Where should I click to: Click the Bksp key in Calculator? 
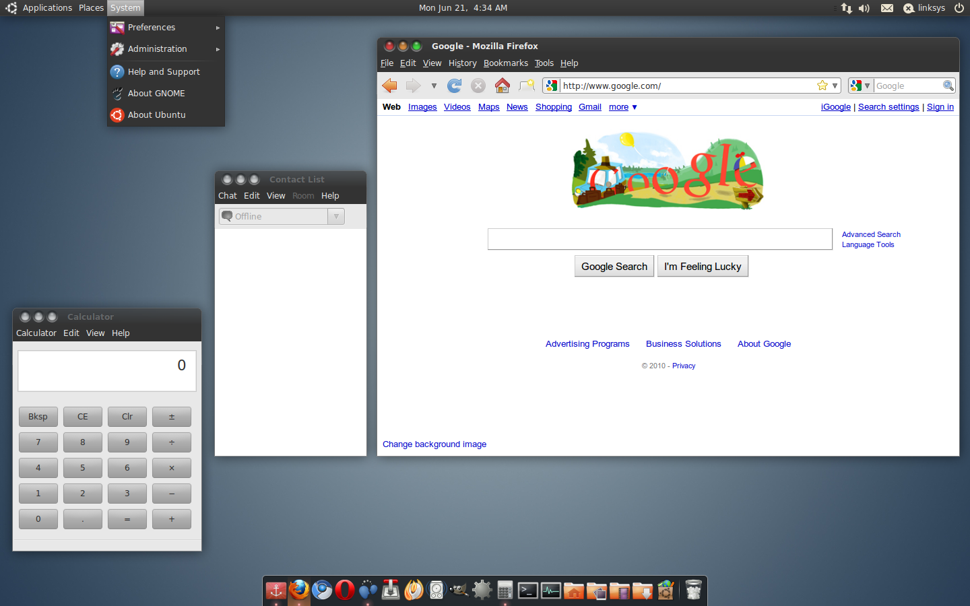pos(38,417)
